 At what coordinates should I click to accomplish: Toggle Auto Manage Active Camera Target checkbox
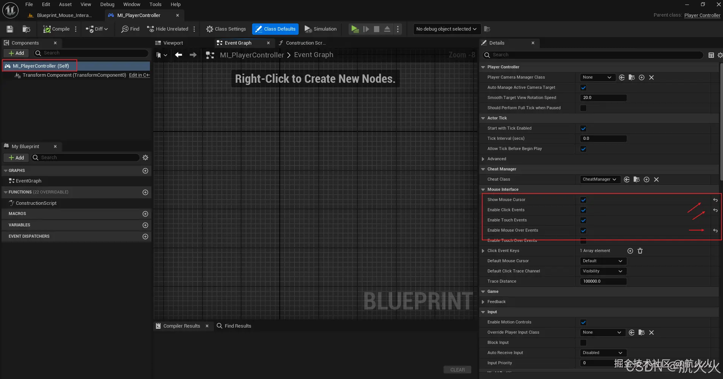point(583,88)
